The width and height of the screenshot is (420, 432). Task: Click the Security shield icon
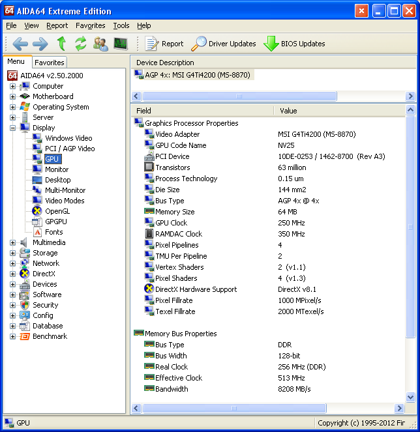point(25,305)
